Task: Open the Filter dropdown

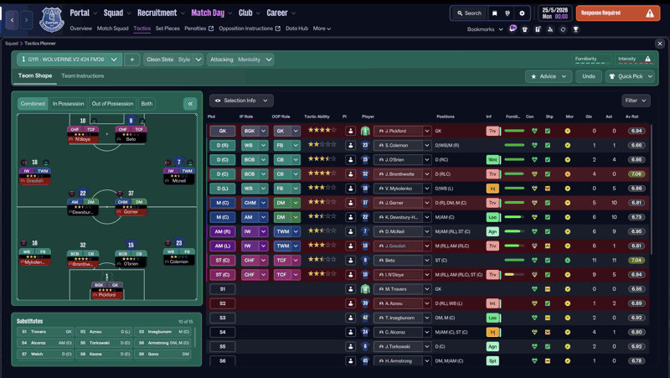Action: click(x=636, y=101)
